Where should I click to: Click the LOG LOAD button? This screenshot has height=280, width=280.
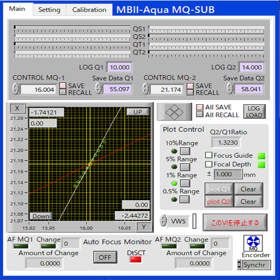point(254,112)
